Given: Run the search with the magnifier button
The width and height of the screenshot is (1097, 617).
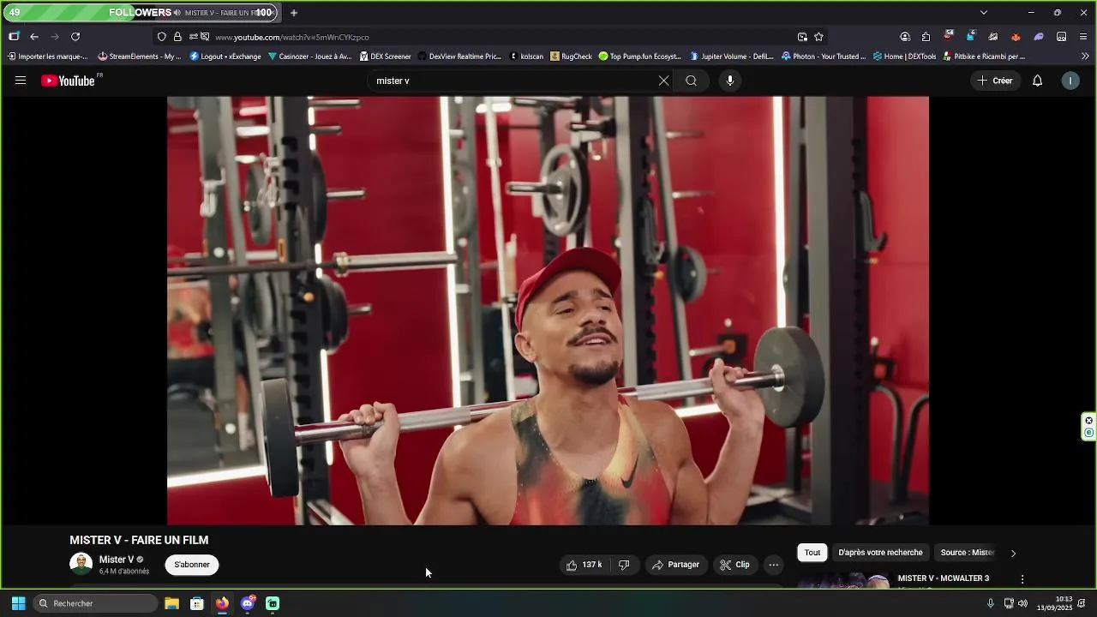Looking at the screenshot, I should pyautogui.click(x=692, y=81).
